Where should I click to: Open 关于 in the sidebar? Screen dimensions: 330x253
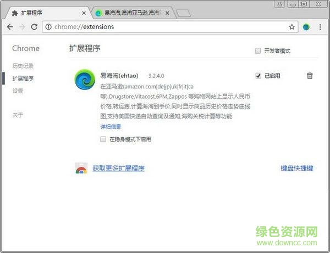pyautogui.click(x=18, y=115)
